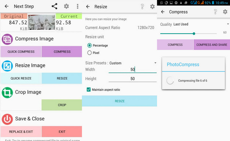This screenshot has height=141, width=230.
Task: Click the QUICK COMPRESS button
Action: coord(21,52)
